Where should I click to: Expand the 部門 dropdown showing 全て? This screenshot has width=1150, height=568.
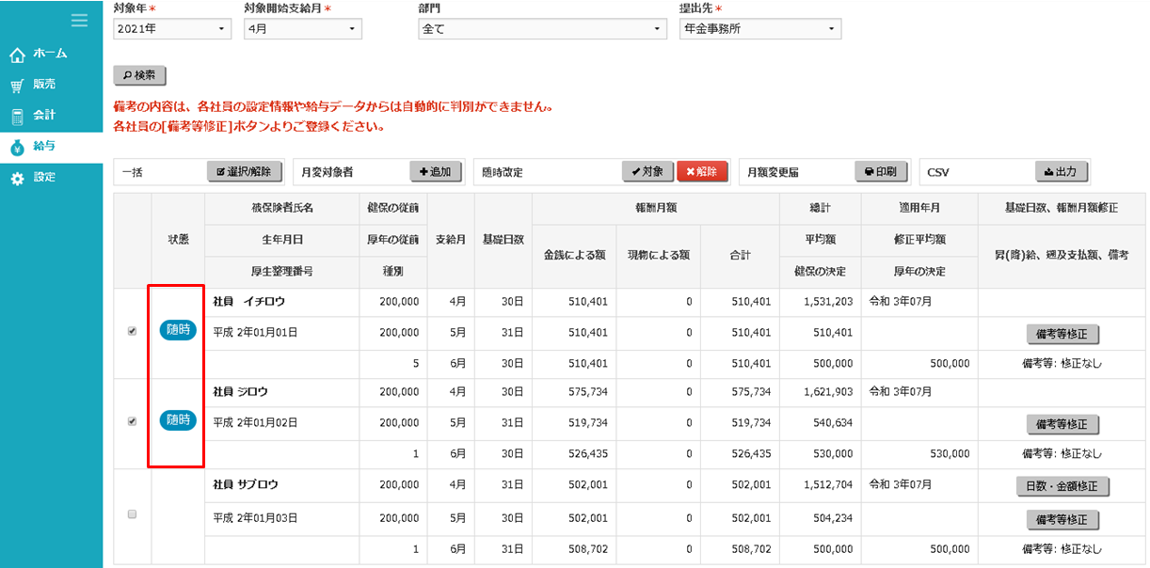(x=542, y=29)
